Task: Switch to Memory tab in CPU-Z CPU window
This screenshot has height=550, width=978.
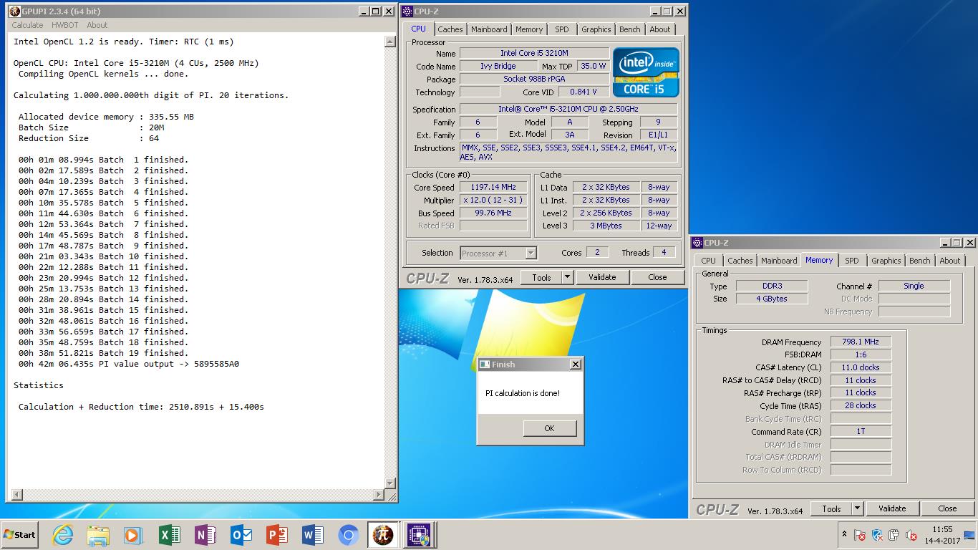Action: [x=529, y=29]
